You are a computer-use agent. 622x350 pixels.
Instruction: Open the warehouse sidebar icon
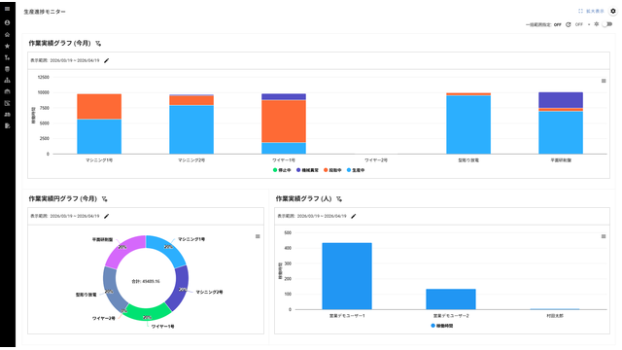[x=7, y=91]
